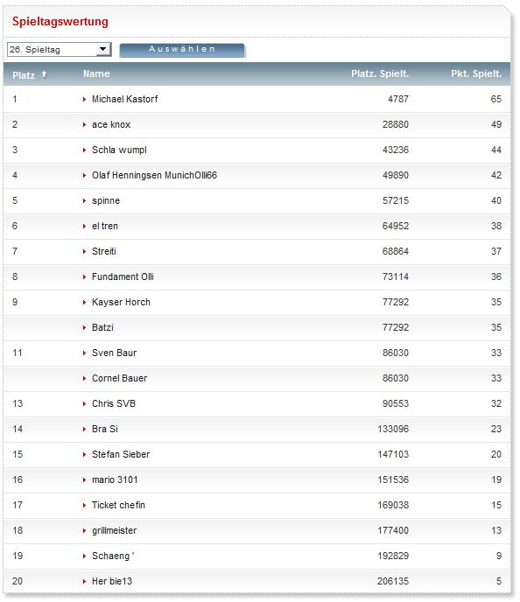The height and width of the screenshot is (602, 520).
Task: Open Olaf Henningsen MunichOlli66 profile
Action: click(x=154, y=176)
